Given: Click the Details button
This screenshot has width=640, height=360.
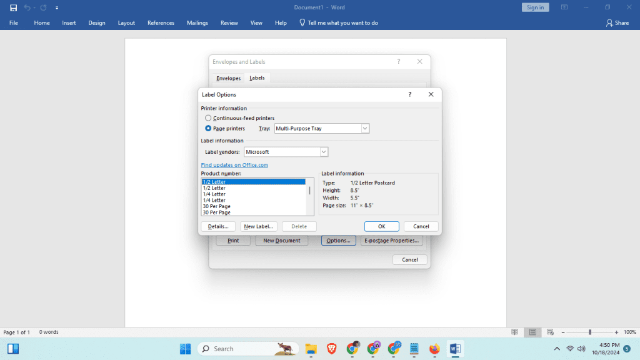Looking at the screenshot, I should tap(218, 226).
